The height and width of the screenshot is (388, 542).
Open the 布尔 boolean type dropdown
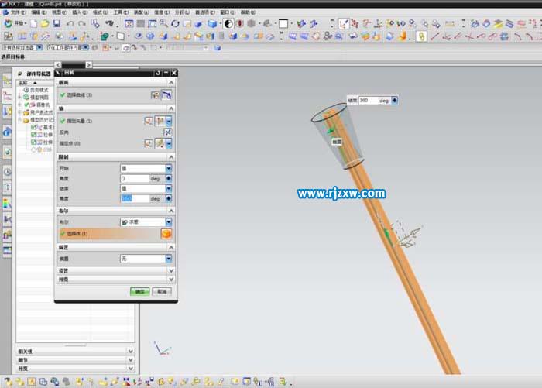168,222
